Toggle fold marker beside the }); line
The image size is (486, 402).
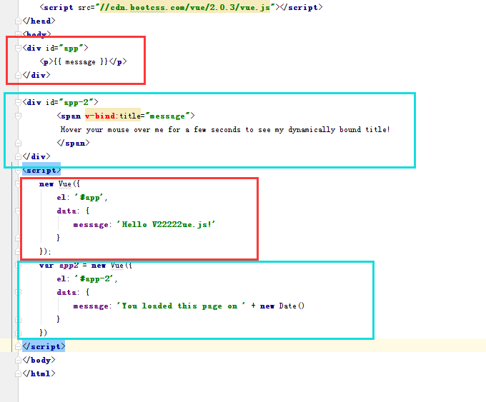[18, 251]
